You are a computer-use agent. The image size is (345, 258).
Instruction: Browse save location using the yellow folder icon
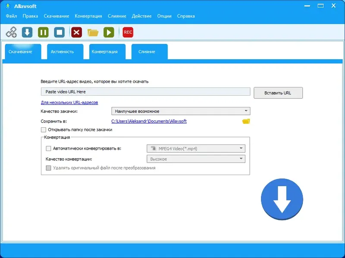coord(245,121)
